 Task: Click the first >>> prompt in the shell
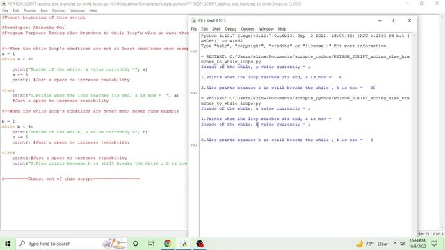(x=193, y=51)
